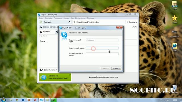Select the Сайты desktop icon
The width and height of the screenshot is (182, 102).
tap(175, 47)
